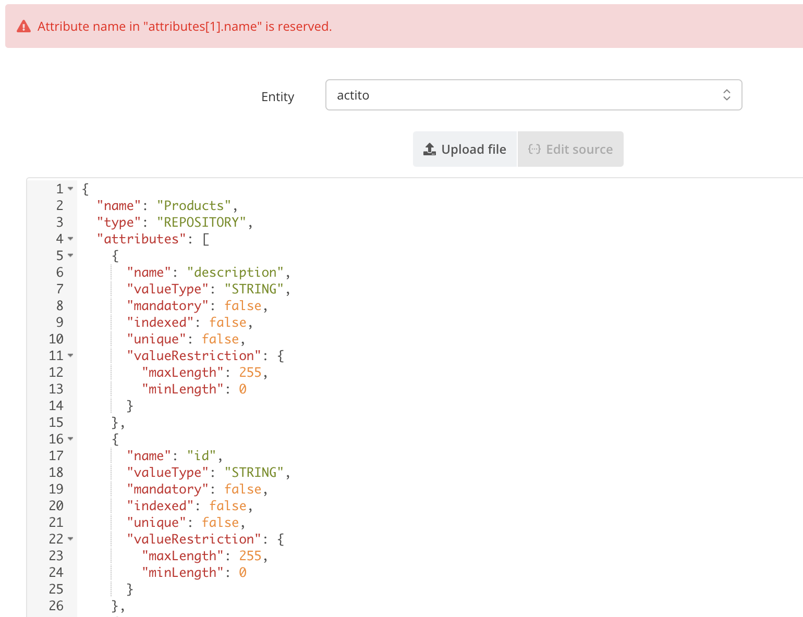Screen dimensions: 803x617
Task: Collapse valueRestriction fold at line 11
Action: click(x=70, y=355)
